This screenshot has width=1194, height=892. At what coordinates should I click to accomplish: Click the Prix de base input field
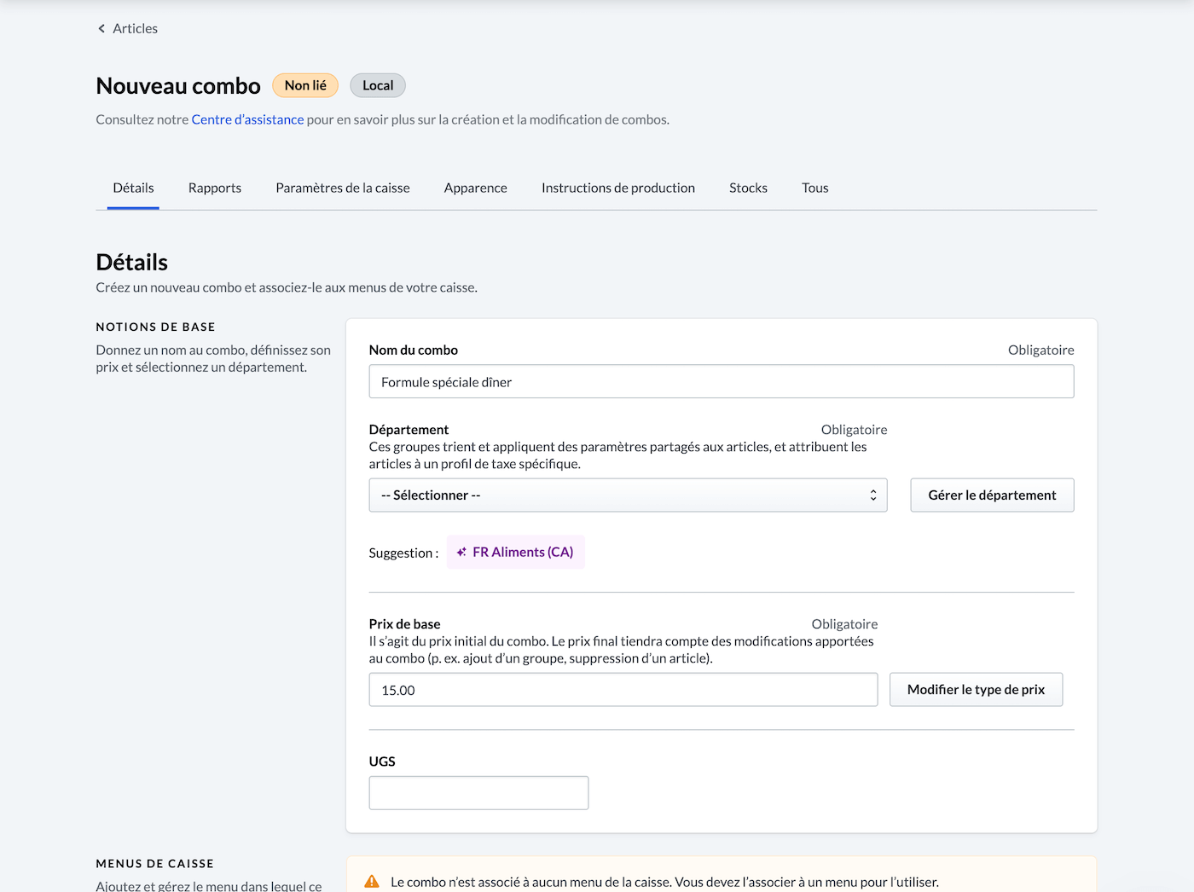[x=623, y=690]
